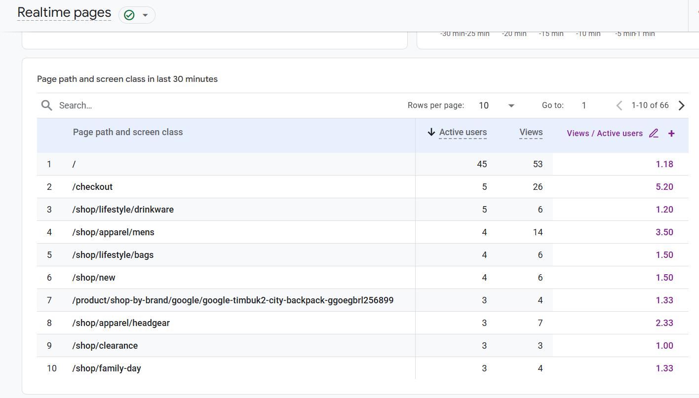Select the /shop/clearance row
Viewport: 699px width, 398px height.
click(x=363, y=346)
